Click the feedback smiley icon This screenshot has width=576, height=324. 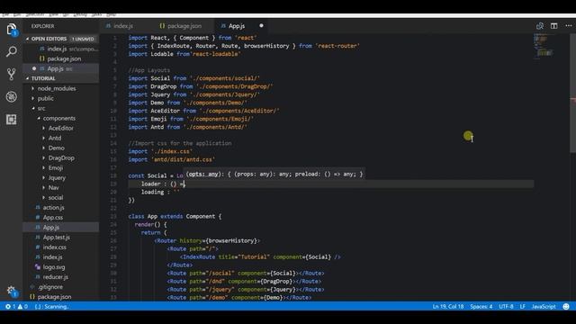tap(566, 306)
